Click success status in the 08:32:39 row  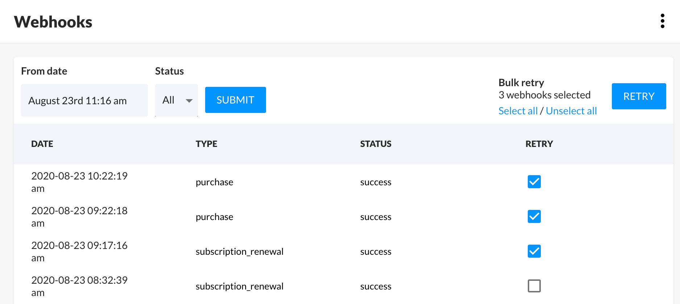click(x=376, y=286)
